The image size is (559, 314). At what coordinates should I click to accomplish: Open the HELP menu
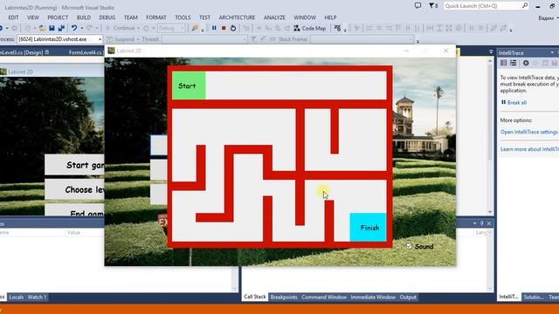(330, 17)
